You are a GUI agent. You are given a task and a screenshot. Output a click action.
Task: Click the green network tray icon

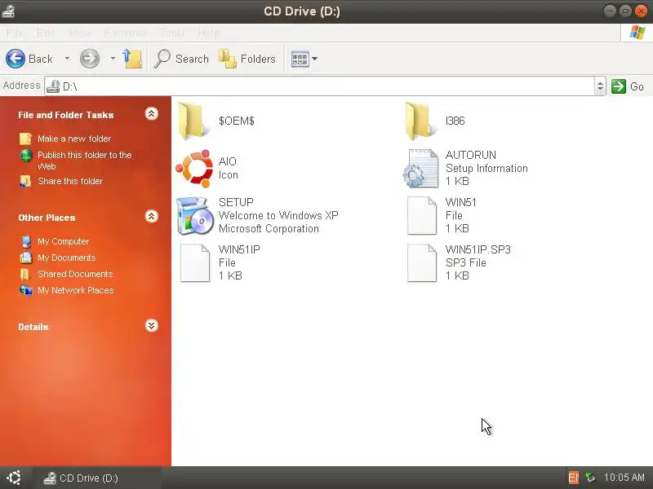click(590, 478)
